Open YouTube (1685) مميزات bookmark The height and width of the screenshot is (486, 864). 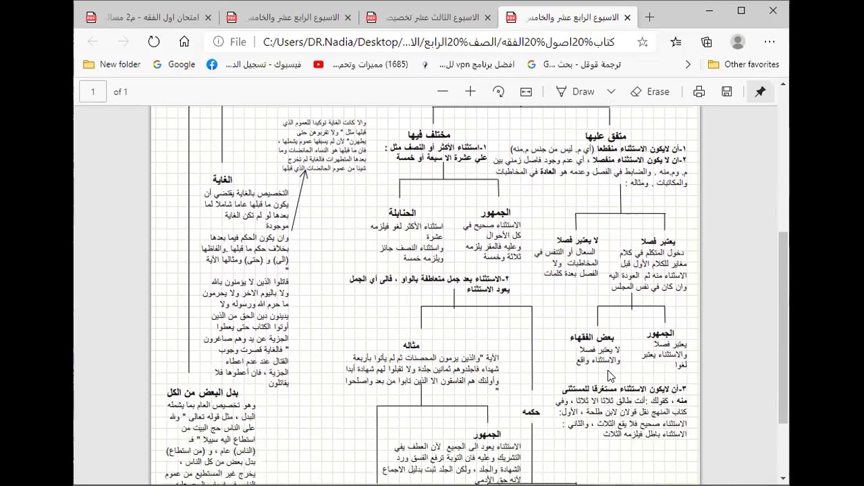tap(361, 65)
